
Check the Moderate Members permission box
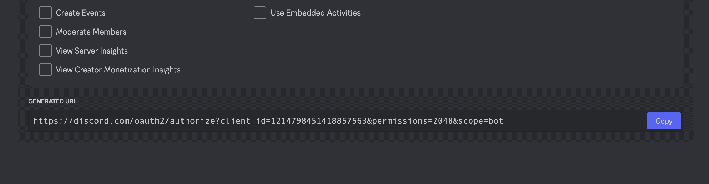45,31
